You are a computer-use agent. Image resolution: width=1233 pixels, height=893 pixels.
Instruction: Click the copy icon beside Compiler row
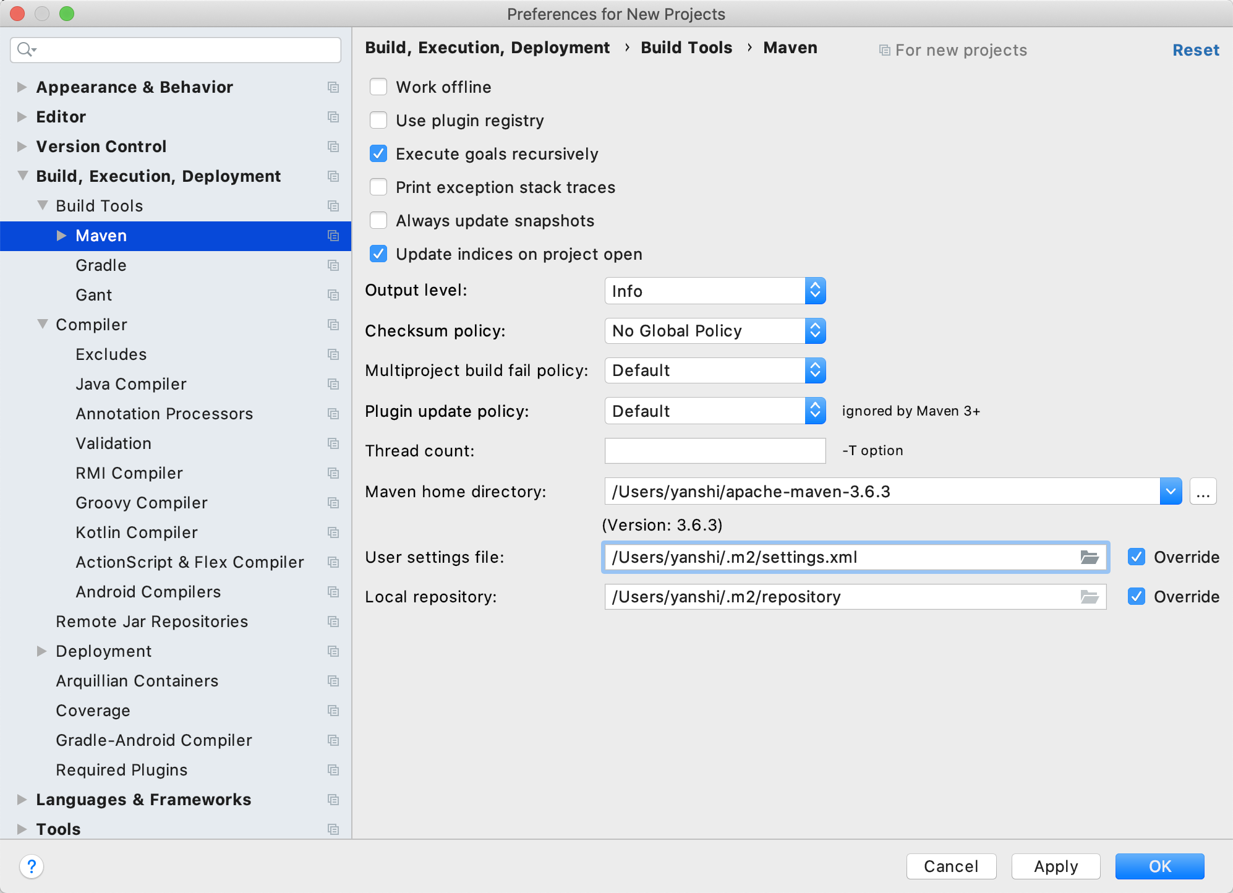[x=333, y=325]
